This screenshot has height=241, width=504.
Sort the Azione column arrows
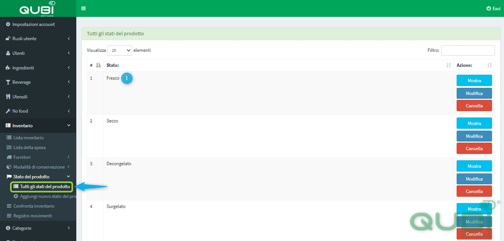click(x=489, y=65)
